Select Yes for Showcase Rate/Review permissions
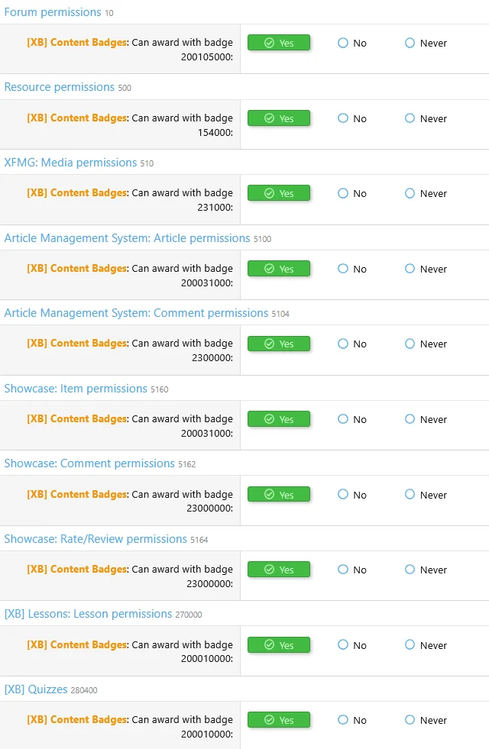Viewport: 489px width, 749px height. pyautogui.click(x=279, y=570)
